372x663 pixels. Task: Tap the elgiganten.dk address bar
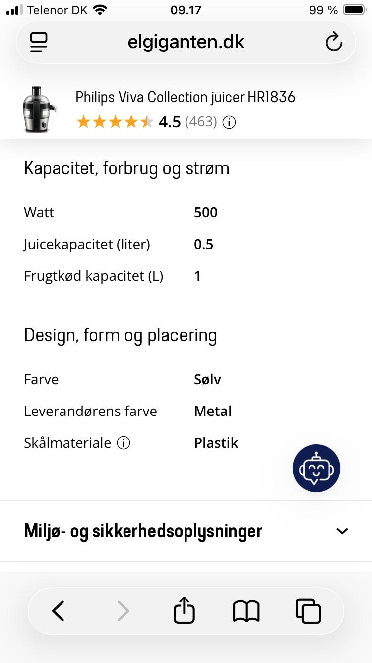186,42
